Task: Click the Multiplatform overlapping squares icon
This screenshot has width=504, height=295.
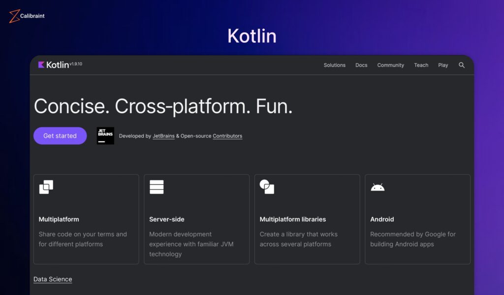Action: pos(46,187)
